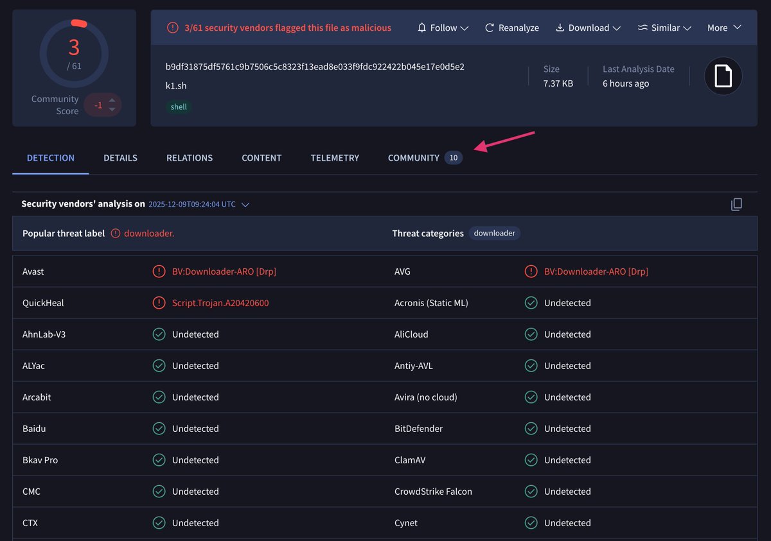
Task: Click the check icon in the AhnLab-V3 row
Action: (159, 334)
